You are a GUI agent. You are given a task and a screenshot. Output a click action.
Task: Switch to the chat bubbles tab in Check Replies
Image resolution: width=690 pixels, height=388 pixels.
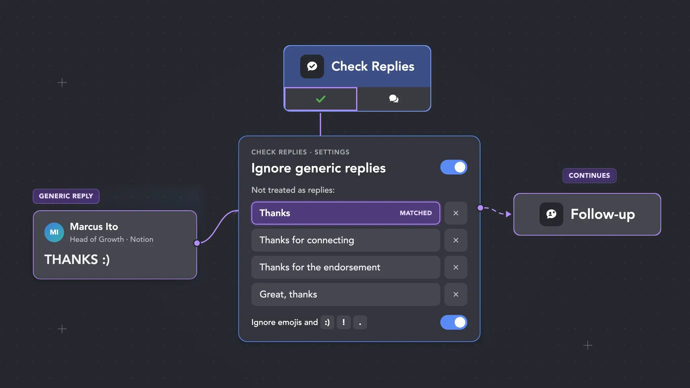click(x=394, y=99)
